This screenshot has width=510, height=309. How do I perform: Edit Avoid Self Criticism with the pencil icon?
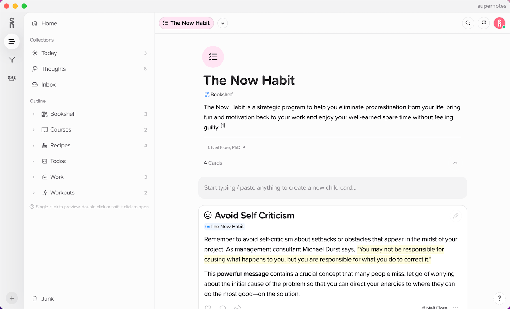tap(456, 216)
